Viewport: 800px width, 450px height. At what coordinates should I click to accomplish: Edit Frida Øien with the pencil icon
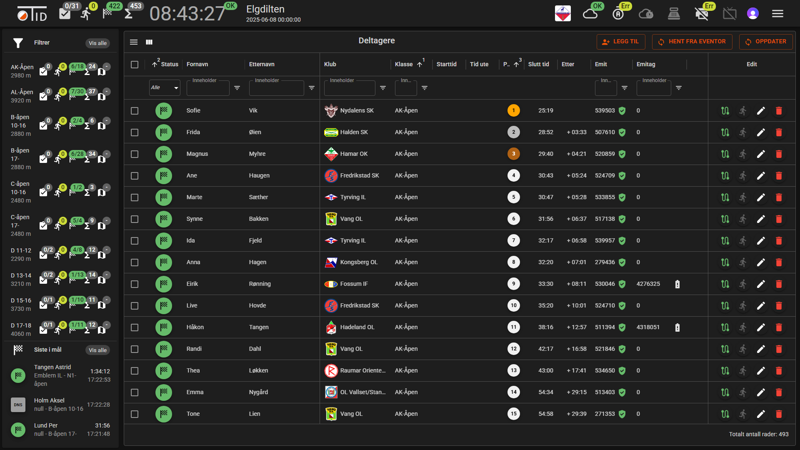pyautogui.click(x=761, y=132)
